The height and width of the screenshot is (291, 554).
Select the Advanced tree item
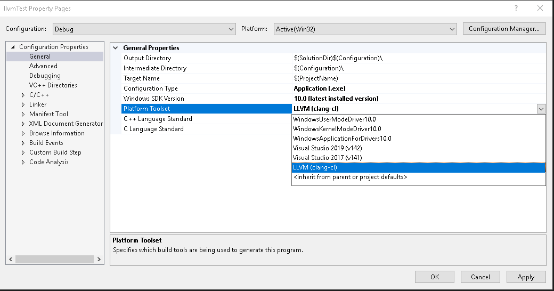click(43, 66)
